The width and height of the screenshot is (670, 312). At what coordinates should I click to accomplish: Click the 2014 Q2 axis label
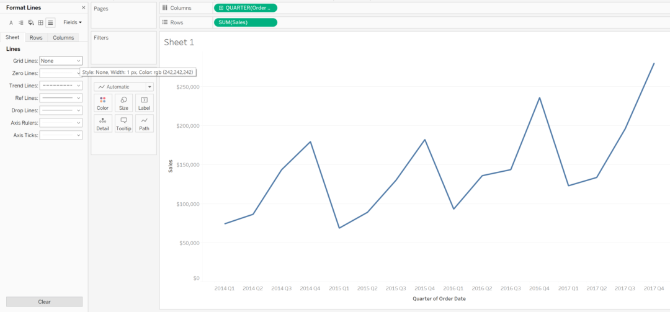tap(253, 288)
